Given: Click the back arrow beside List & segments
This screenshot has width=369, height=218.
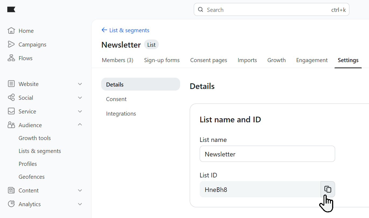Looking at the screenshot, I should point(104,30).
